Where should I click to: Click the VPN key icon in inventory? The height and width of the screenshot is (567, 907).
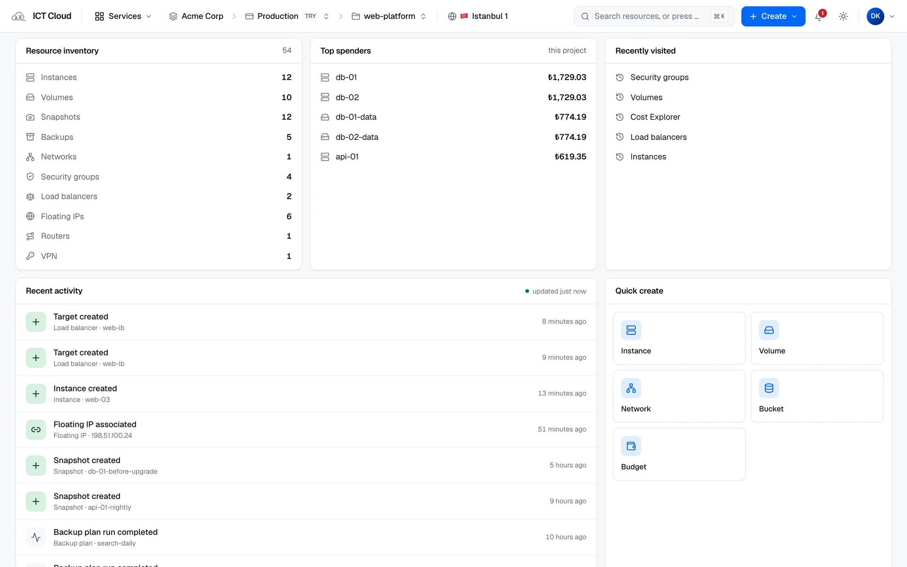click(x=30, y=256)
